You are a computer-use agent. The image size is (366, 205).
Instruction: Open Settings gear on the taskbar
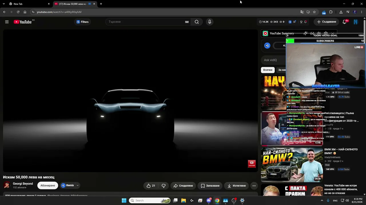pyautogui.click(x=242, y=200)
